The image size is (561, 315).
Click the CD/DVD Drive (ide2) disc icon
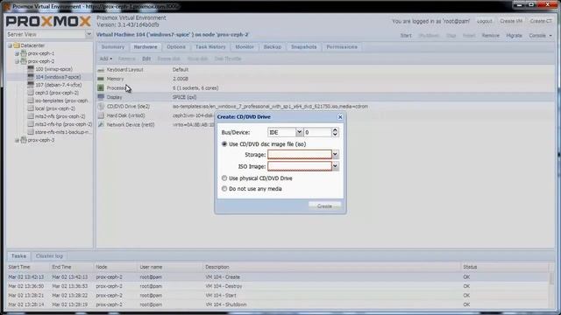tap(101, 107)
